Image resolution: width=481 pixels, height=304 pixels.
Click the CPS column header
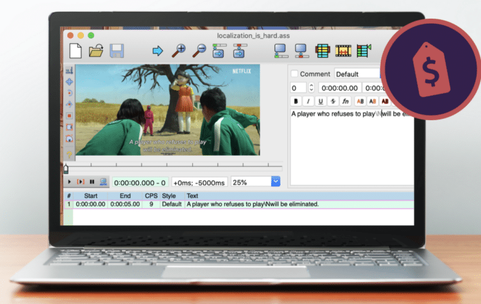(151, 196)
